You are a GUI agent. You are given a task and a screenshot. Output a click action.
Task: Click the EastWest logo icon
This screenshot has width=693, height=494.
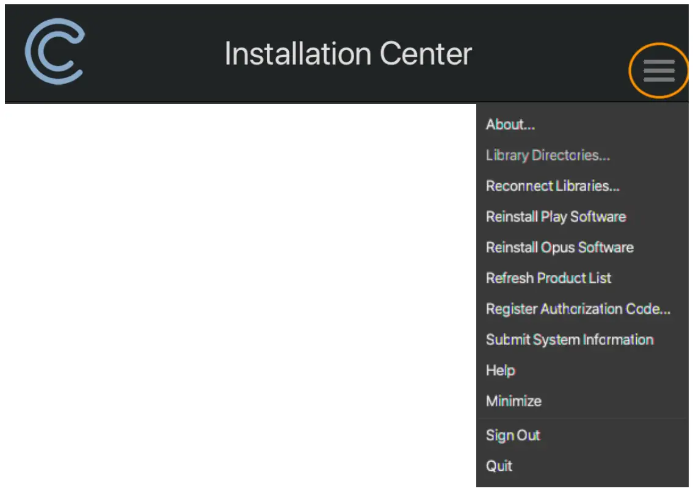[x=55, y=52]
